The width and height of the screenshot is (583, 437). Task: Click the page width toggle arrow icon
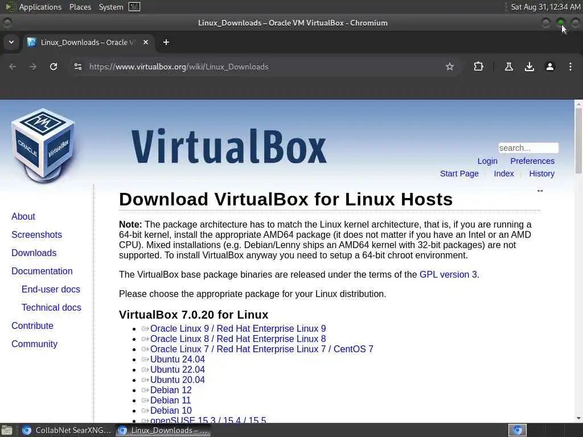click(x=540, y=191)
